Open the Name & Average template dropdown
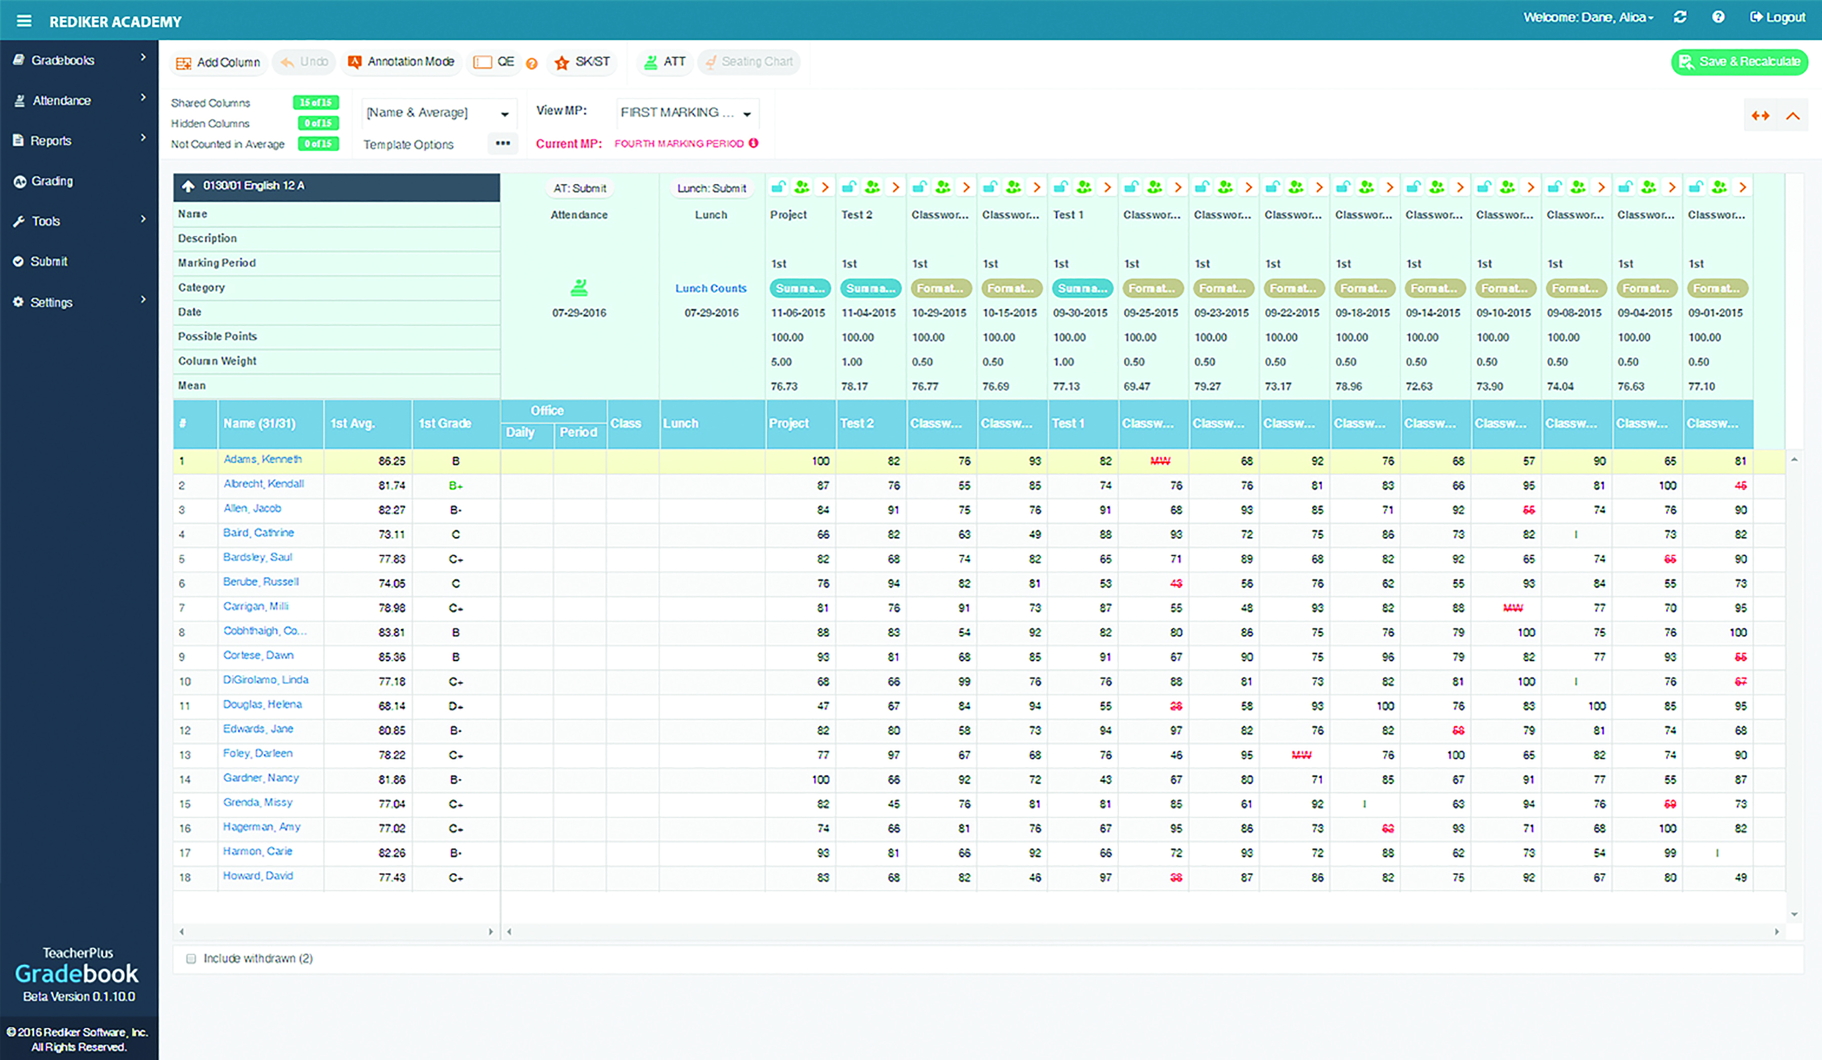1822x1060 pixels. click(438, 113)
